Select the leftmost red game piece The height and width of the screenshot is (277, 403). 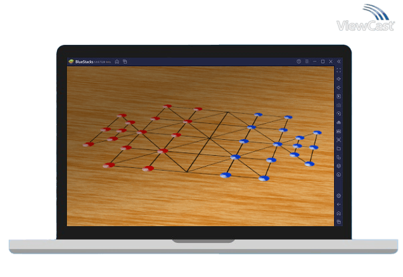coord(87,145)
